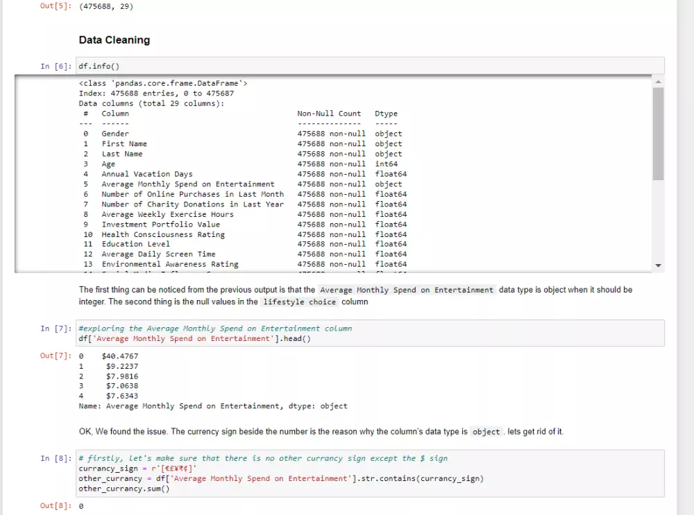Image resolution: width=694 pixels, height=515 pixels.
Task: Click the '$9.2237' value in Out[7]
Action: click(x=121, y=367)
